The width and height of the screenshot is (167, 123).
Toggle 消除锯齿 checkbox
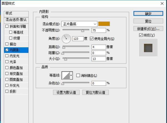pos(78,75)
